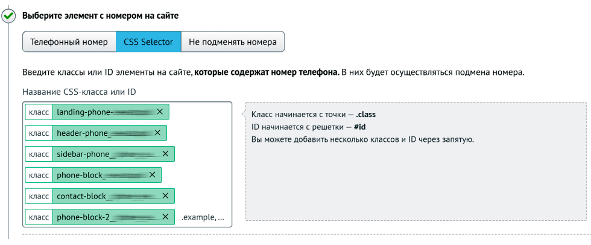Screen dimensions: 591x245
Task: Click the Выберите элемент с номером heading
Action: pos(100,16)
